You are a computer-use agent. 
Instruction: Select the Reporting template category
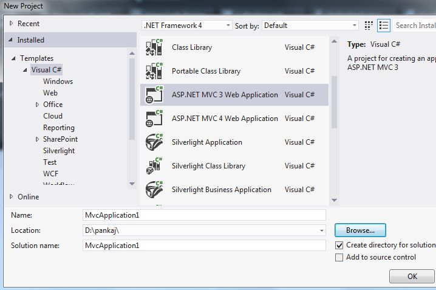tap(59, 128)
